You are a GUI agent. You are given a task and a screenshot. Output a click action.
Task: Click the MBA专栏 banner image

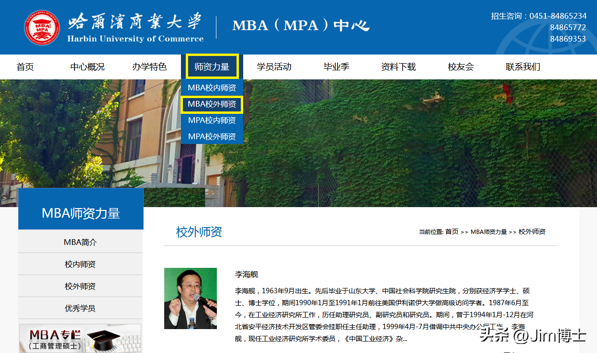pyautogui.click(x=80, y=339)
